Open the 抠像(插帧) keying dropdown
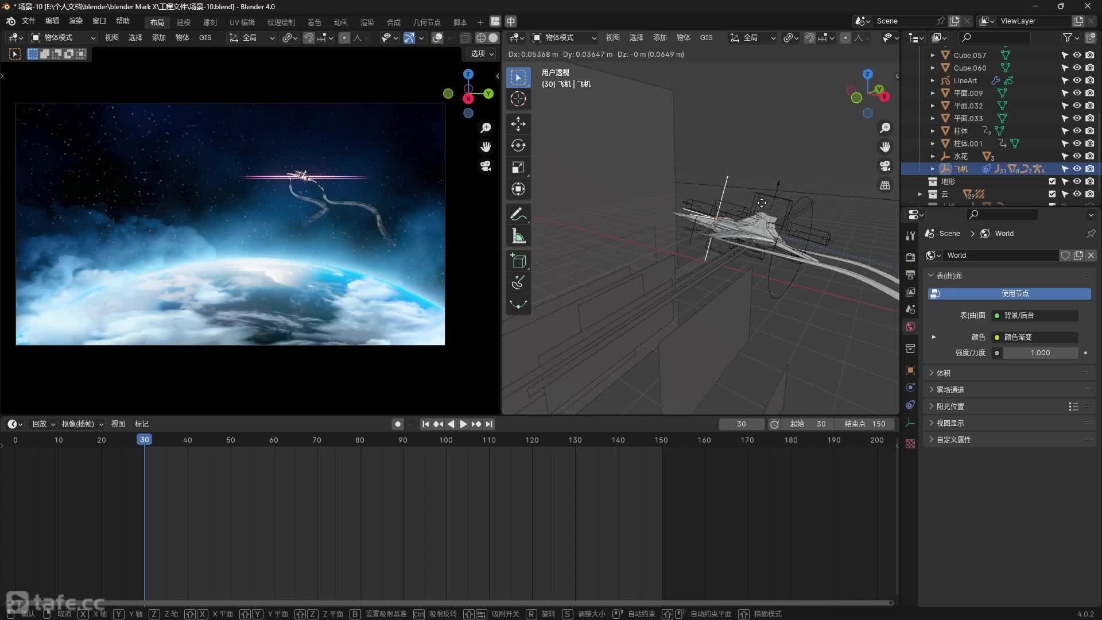1102x620 pixels. tap(82, 424)
